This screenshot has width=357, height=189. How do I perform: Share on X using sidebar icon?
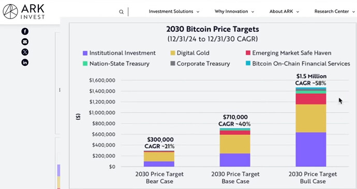point(25,52)
